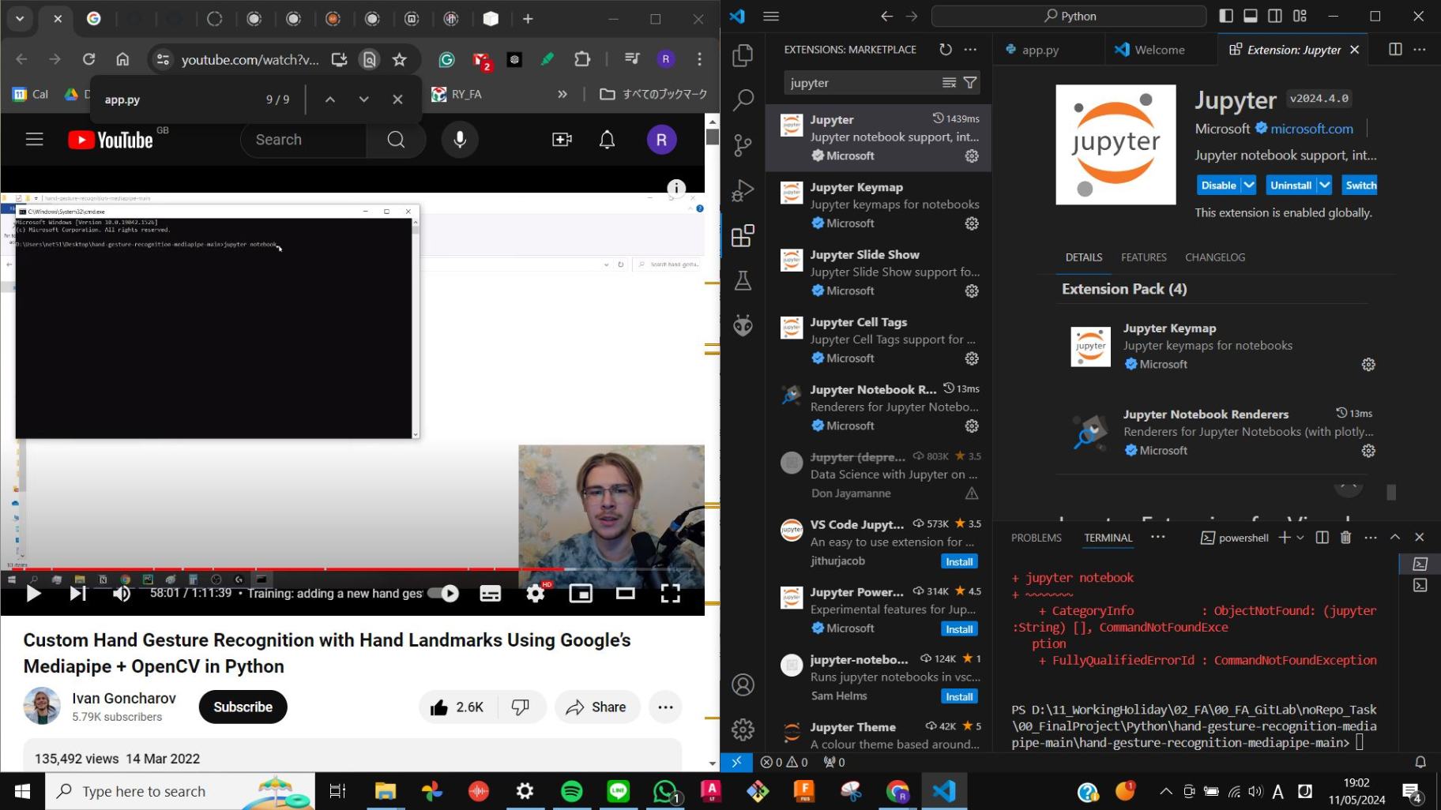Split the terminal panel

[1322, 537]
